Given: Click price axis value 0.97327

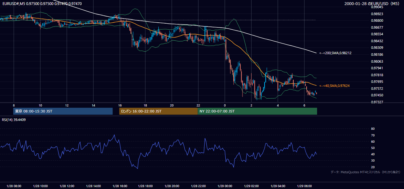Looking at the screenshot, I should pyautogui.click(x=377, y=102).
